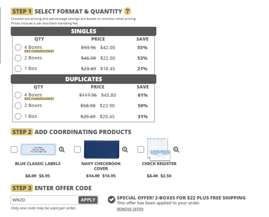The width and height of the screenshot is (269, 217).
Task: Zoom in on Blue Classic Labels
Action: [x=62, y=149]
